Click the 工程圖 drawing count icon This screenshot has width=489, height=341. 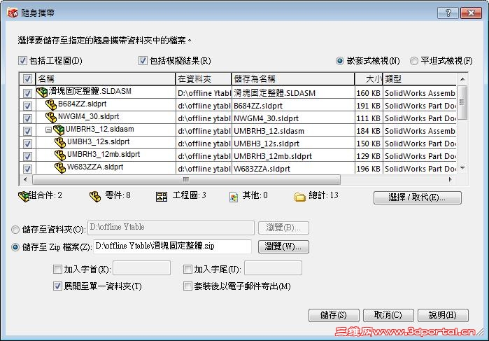(x=162, y=197)
